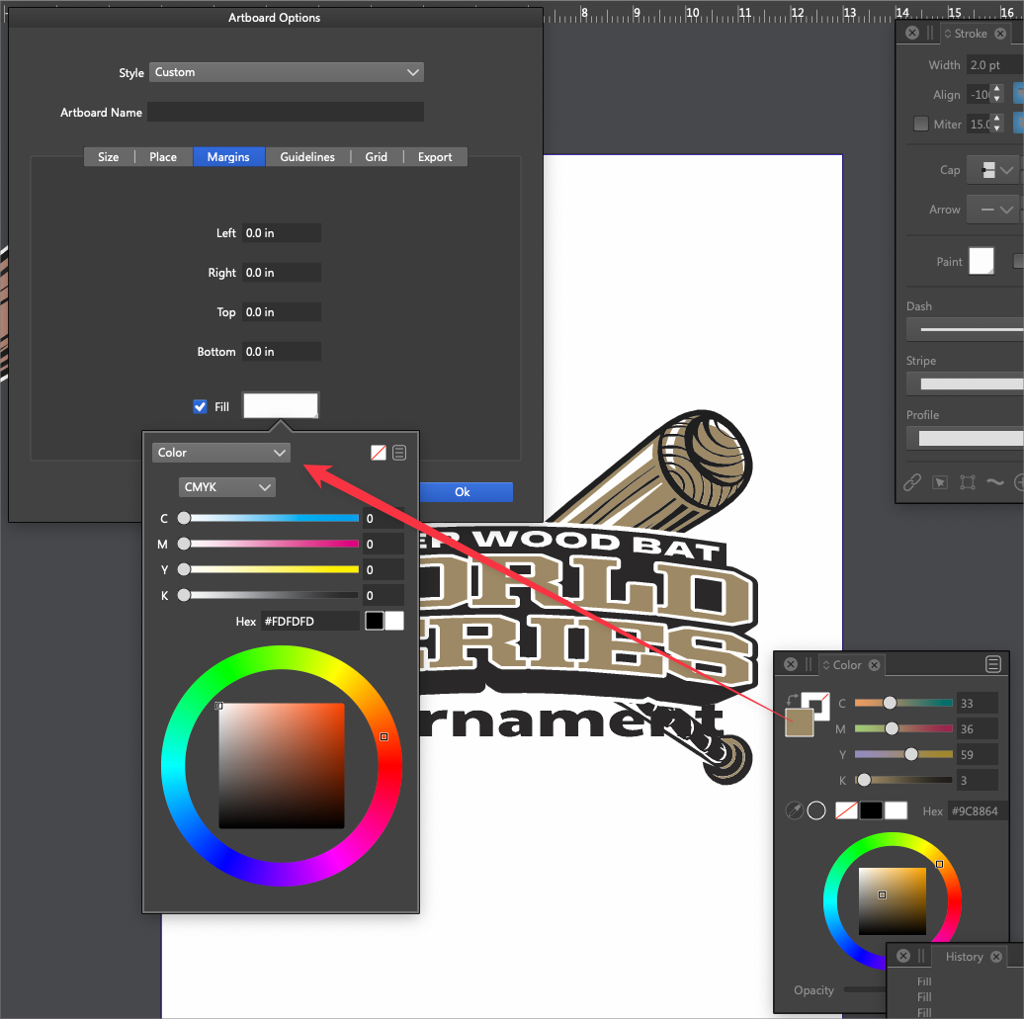The height and width of the screenshot is (1019, 1024).
Task: Click the bounding box icon in Stroke panel
Action: click(x=968, y=482)
